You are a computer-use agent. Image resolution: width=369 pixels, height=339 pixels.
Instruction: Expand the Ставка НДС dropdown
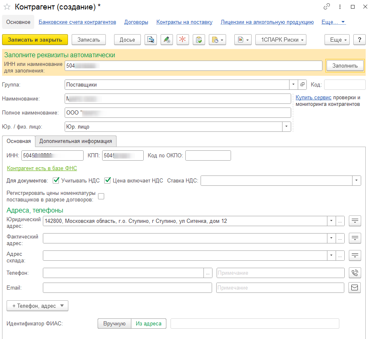(x=356, y=181)
